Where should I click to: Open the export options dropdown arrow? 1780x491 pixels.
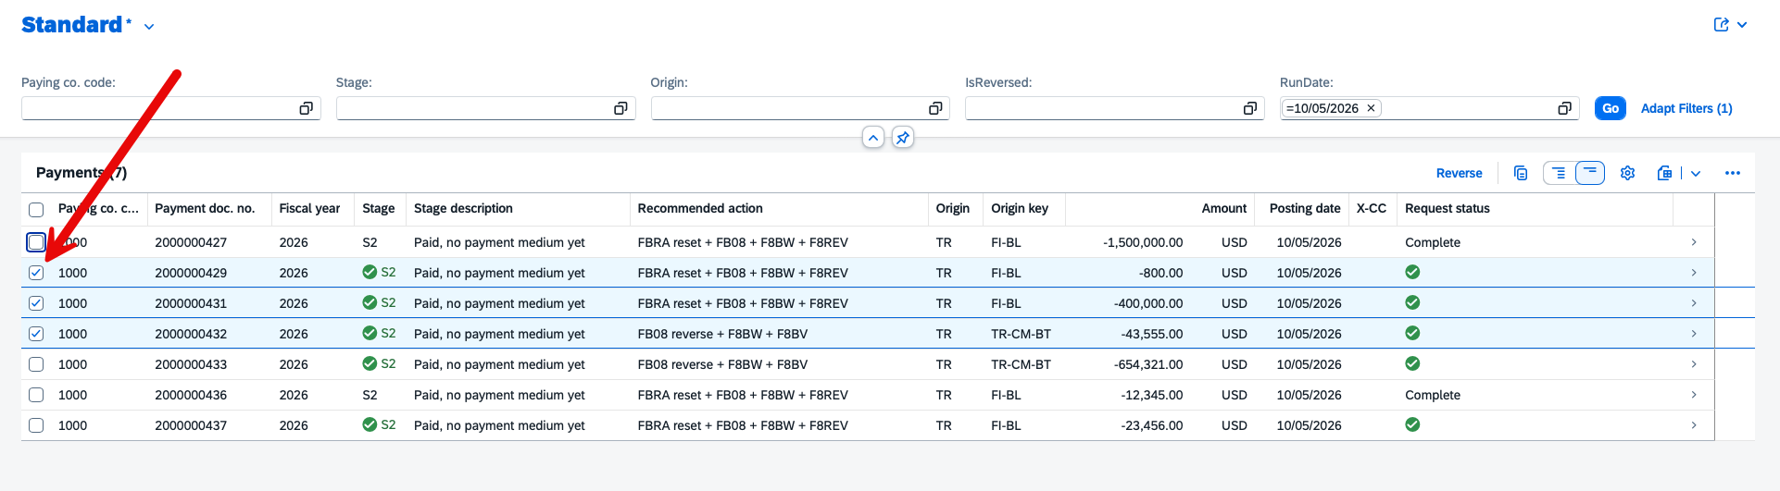point(1696,173)
